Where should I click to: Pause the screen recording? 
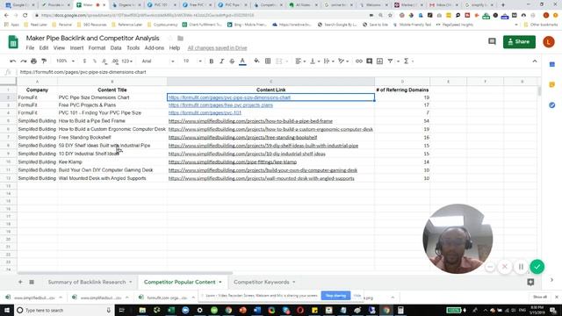(x=521, y=267)
